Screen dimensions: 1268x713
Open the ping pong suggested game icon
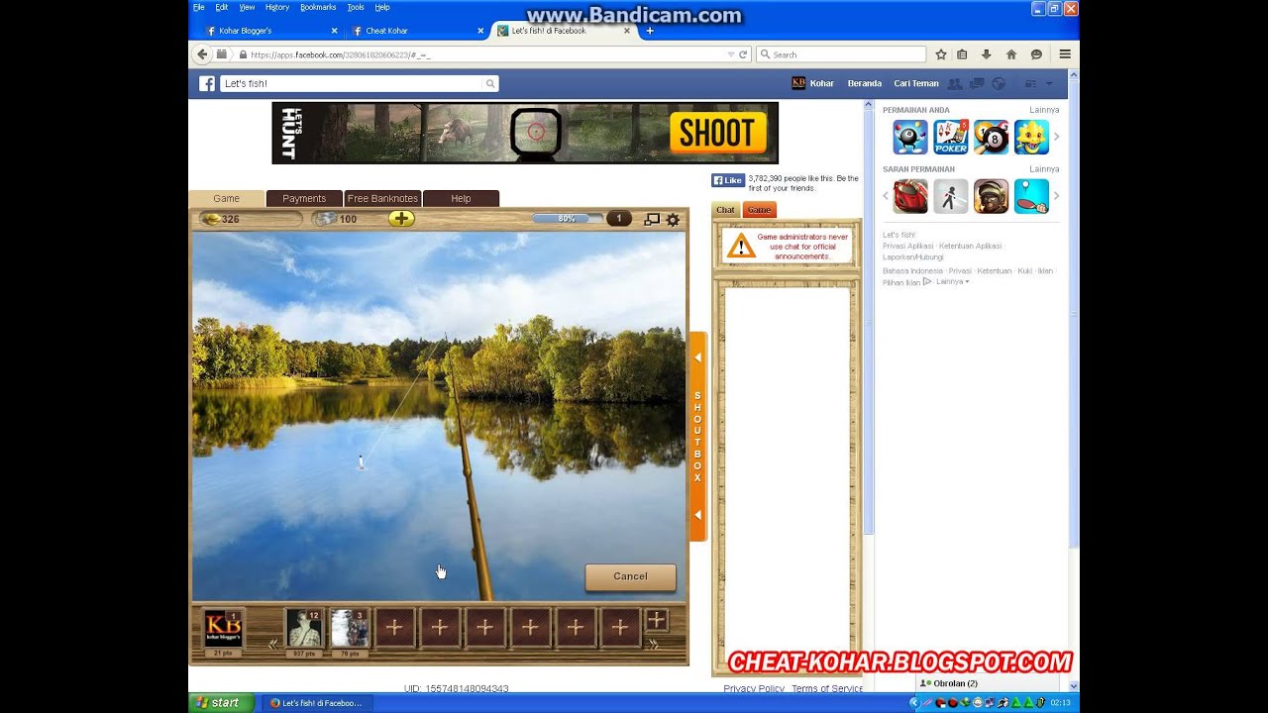pos(1031,196)
